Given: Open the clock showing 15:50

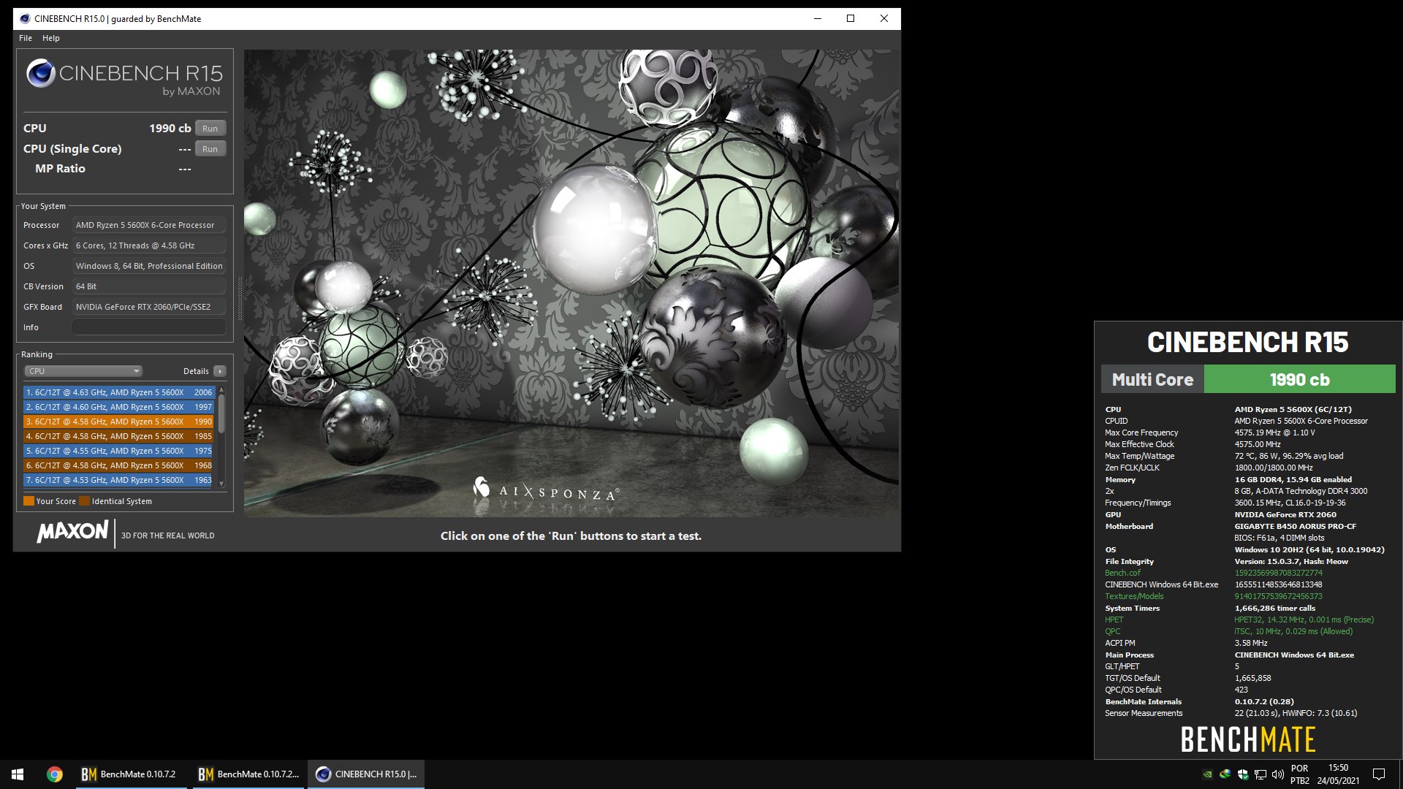Looking at the screenshot, I should tap(1338, 774).
